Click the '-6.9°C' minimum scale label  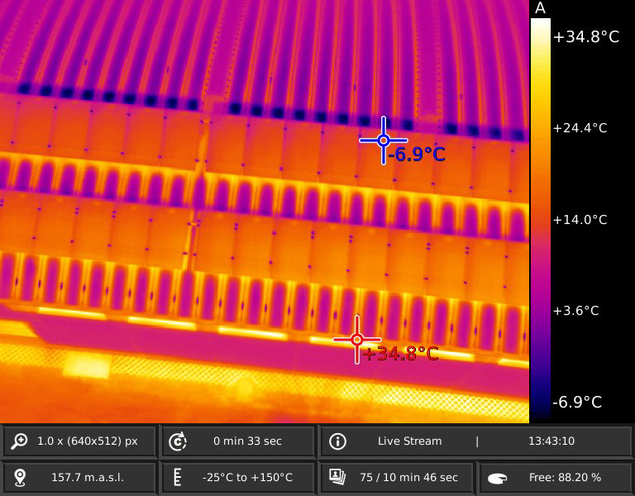point(577,402)
